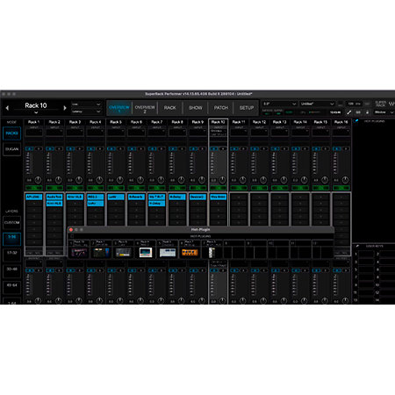Go to the previous rack with left arrow
Viewport: 395px width, 395px height.
(x=7, y=108)
